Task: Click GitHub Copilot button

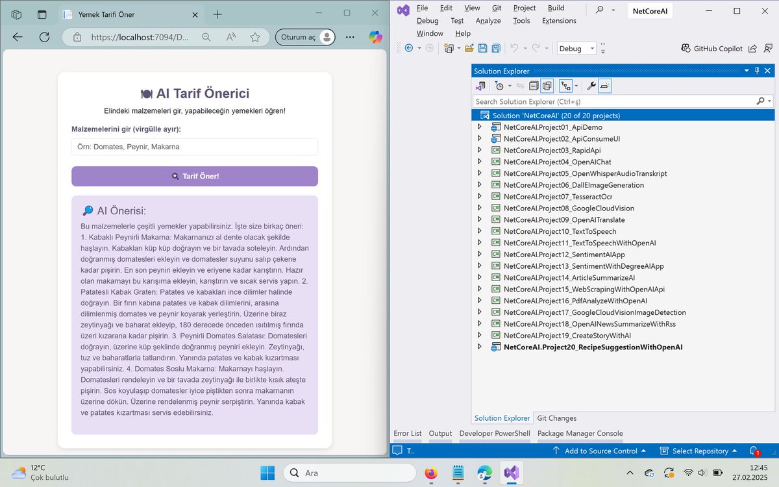Action: (711, 49)
